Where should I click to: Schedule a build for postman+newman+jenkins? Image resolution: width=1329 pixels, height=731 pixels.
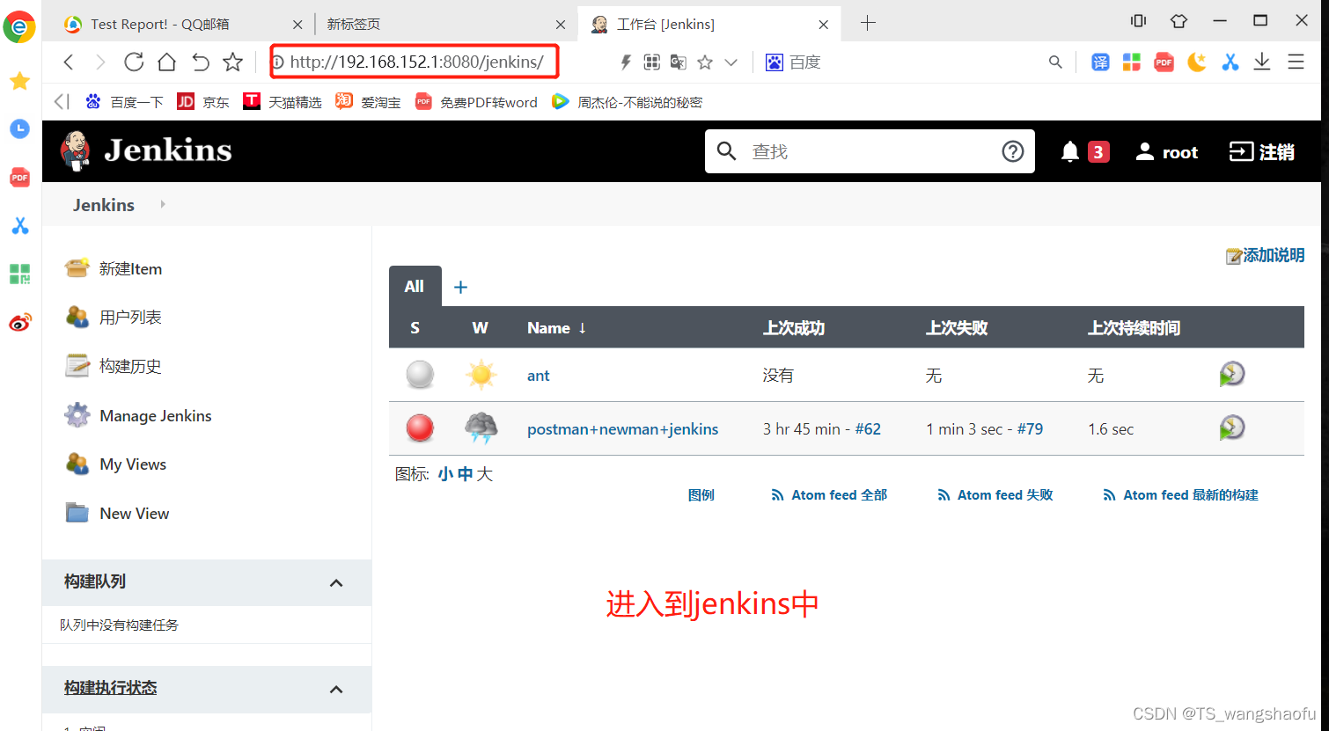pyautogui.click(x=1232, y=428)
